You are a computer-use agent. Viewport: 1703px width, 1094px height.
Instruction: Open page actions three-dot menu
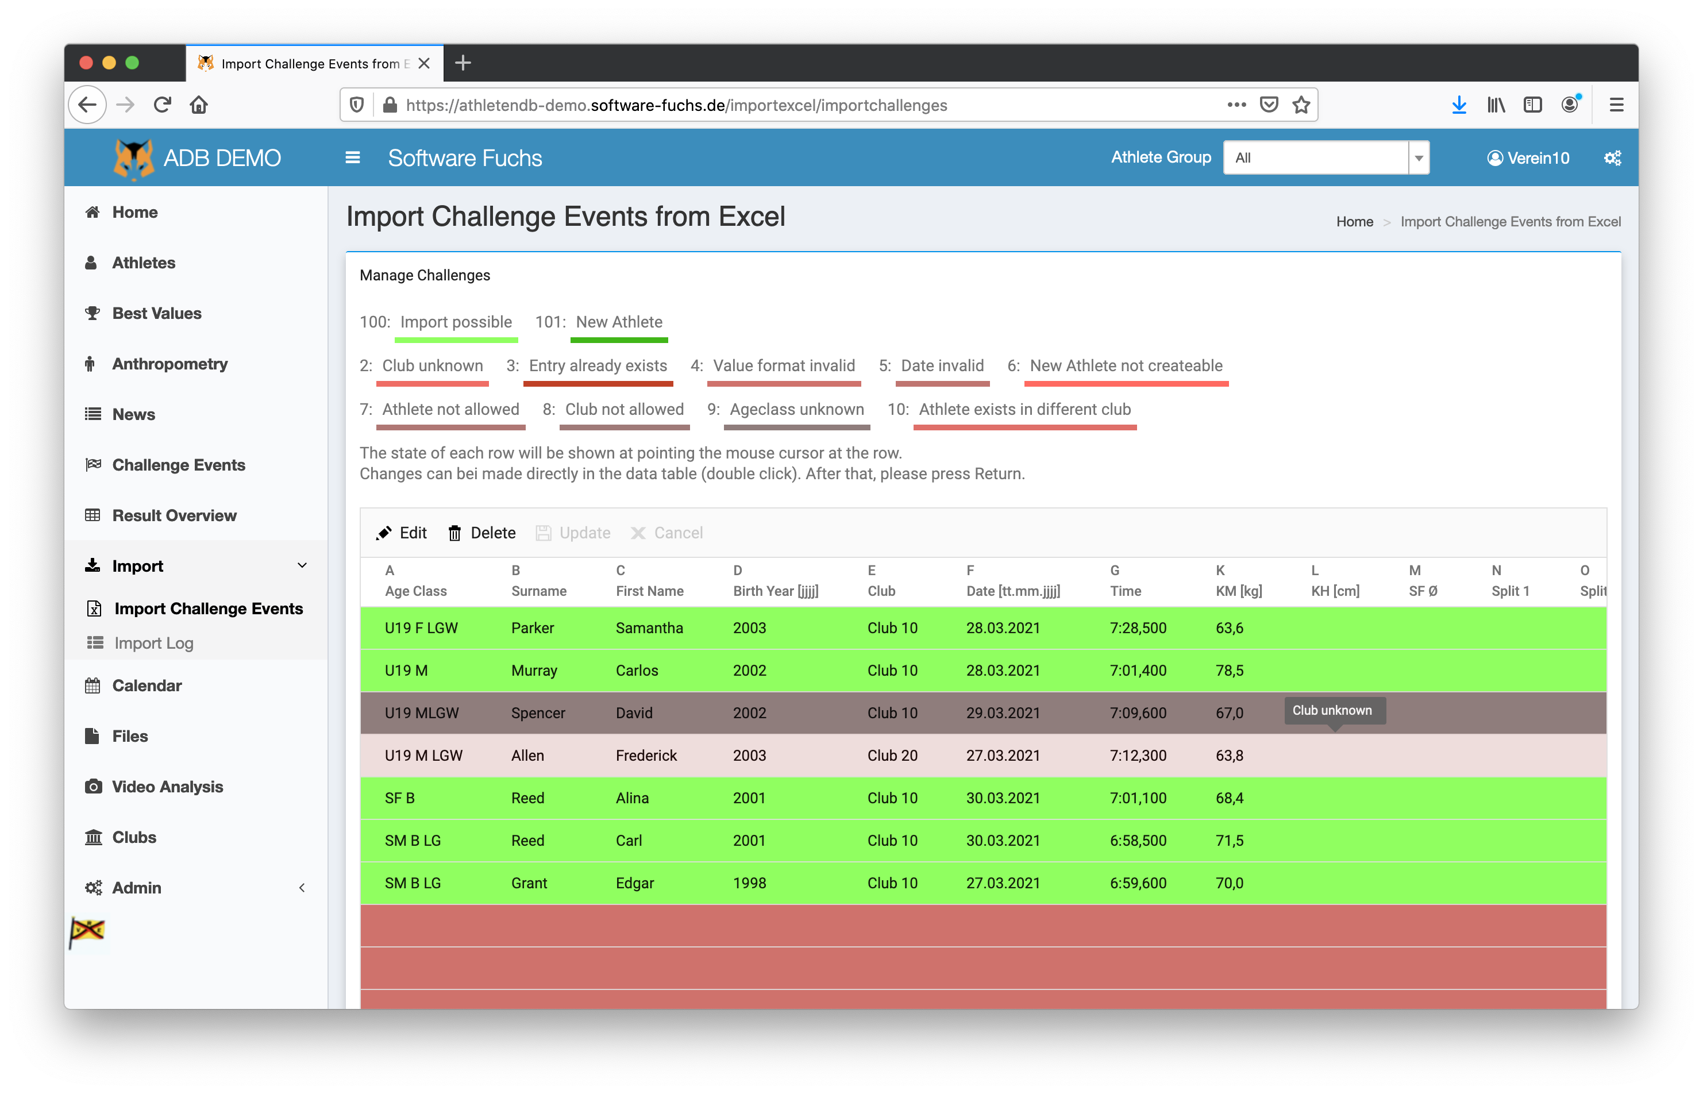(x=1236, y=105)
